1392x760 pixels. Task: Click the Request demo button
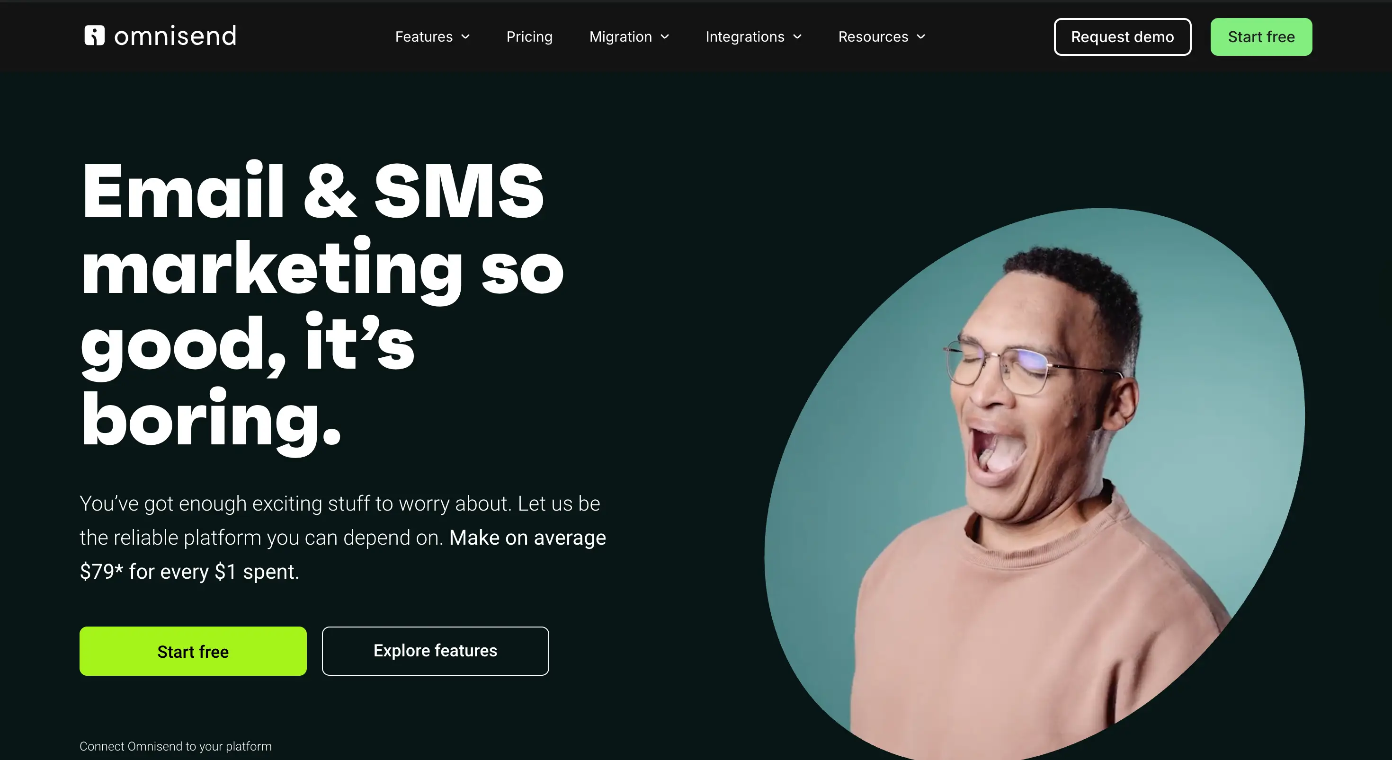click(x=1122, y=37)
